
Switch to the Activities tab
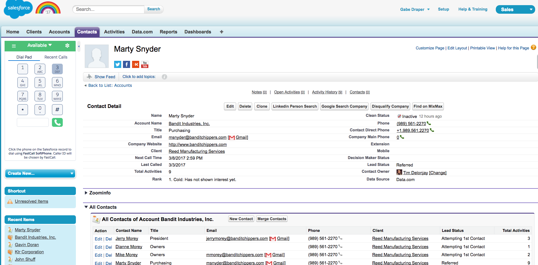point(114,32)
